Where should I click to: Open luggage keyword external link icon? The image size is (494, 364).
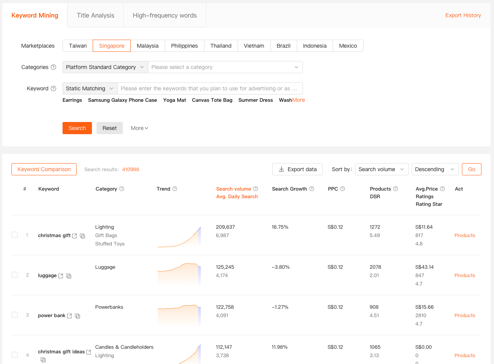pyautogui.click(x=61, y=276)
